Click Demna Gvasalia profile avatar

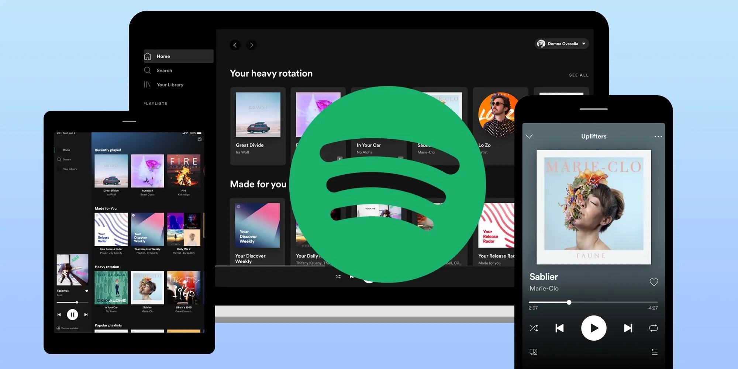point(541,44)
